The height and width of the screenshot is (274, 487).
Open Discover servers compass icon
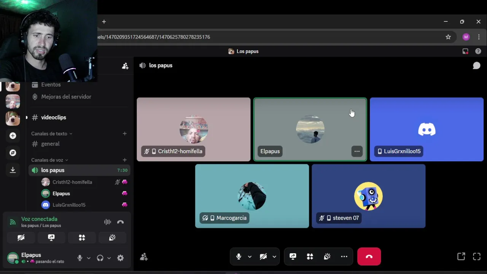coord(13,153)
